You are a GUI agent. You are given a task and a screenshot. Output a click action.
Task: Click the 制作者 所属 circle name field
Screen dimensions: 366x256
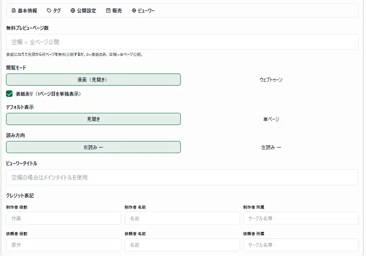(300, 218)
